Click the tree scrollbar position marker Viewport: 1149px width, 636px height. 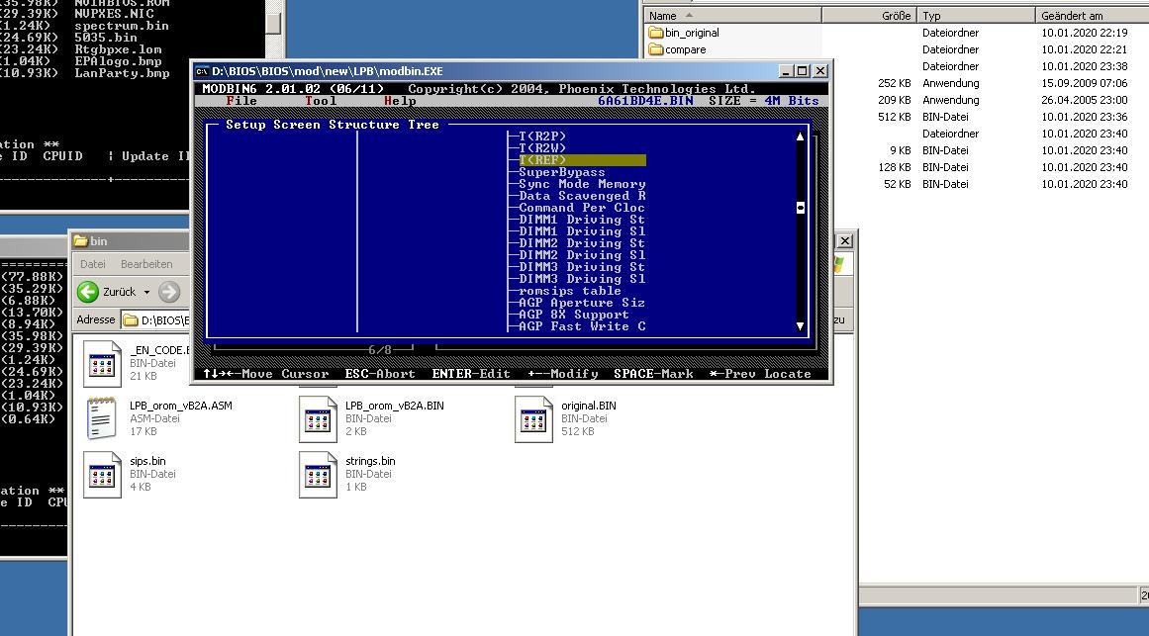801,208
